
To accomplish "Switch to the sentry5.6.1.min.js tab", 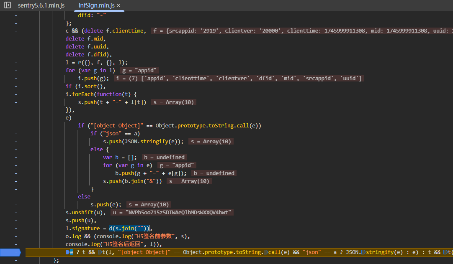I will [41, 5].
